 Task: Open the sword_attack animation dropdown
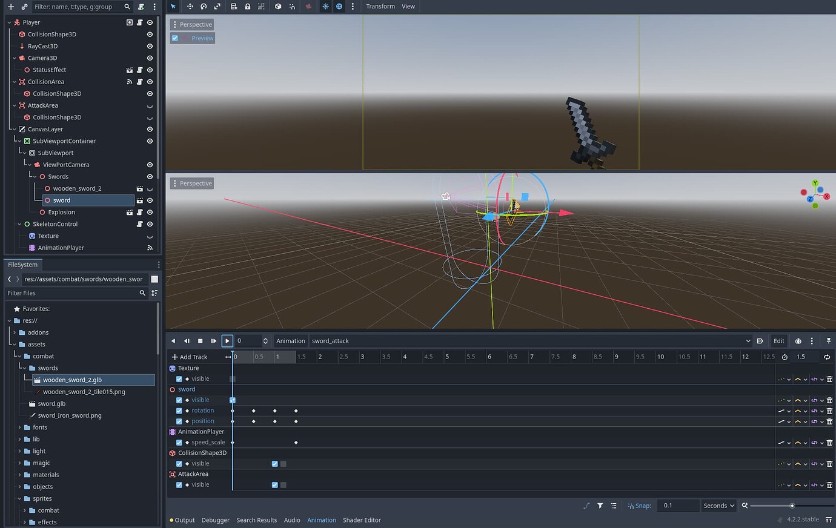(749, 341)
